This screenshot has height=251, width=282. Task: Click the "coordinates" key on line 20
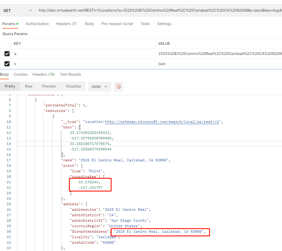coord(84,177)
